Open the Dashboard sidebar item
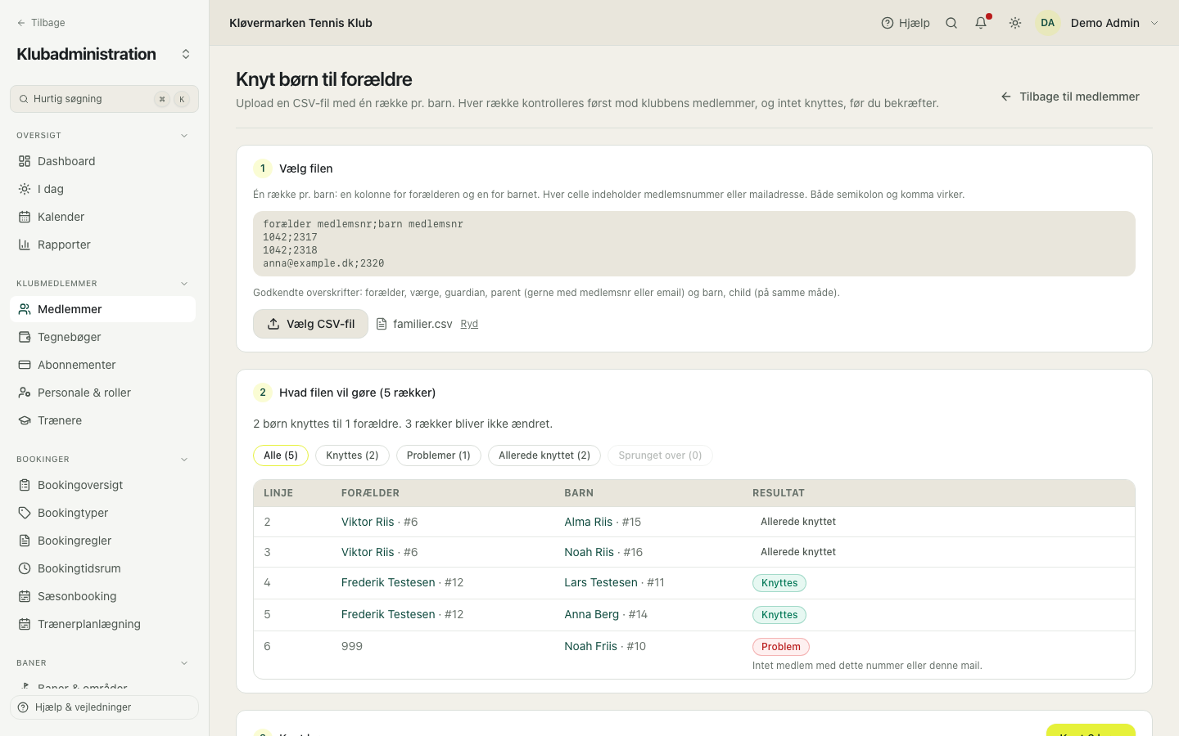This screenshot has height=736, width=1179. click(x=102, y=161)
